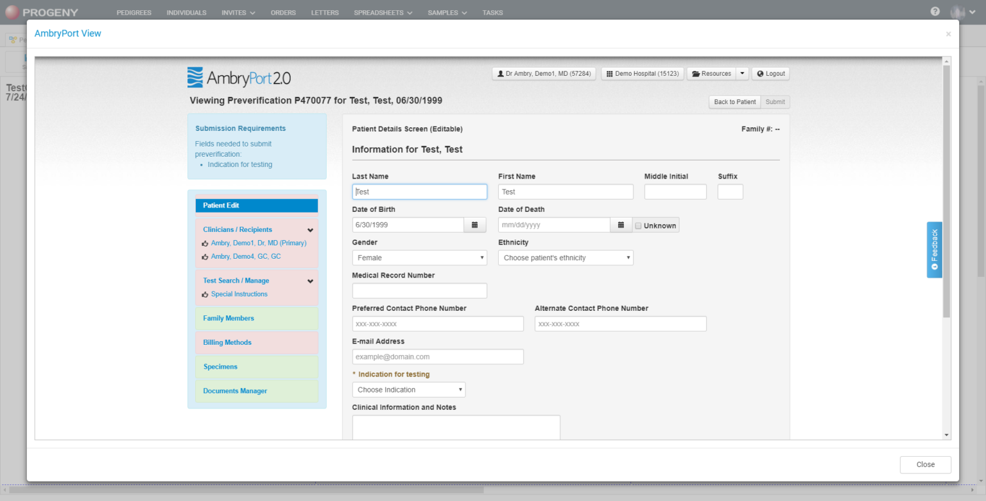The height and width of the screenshot is (501, 986).
Task: Click the Back to Patient button
Action: click(x=735, y=102)
